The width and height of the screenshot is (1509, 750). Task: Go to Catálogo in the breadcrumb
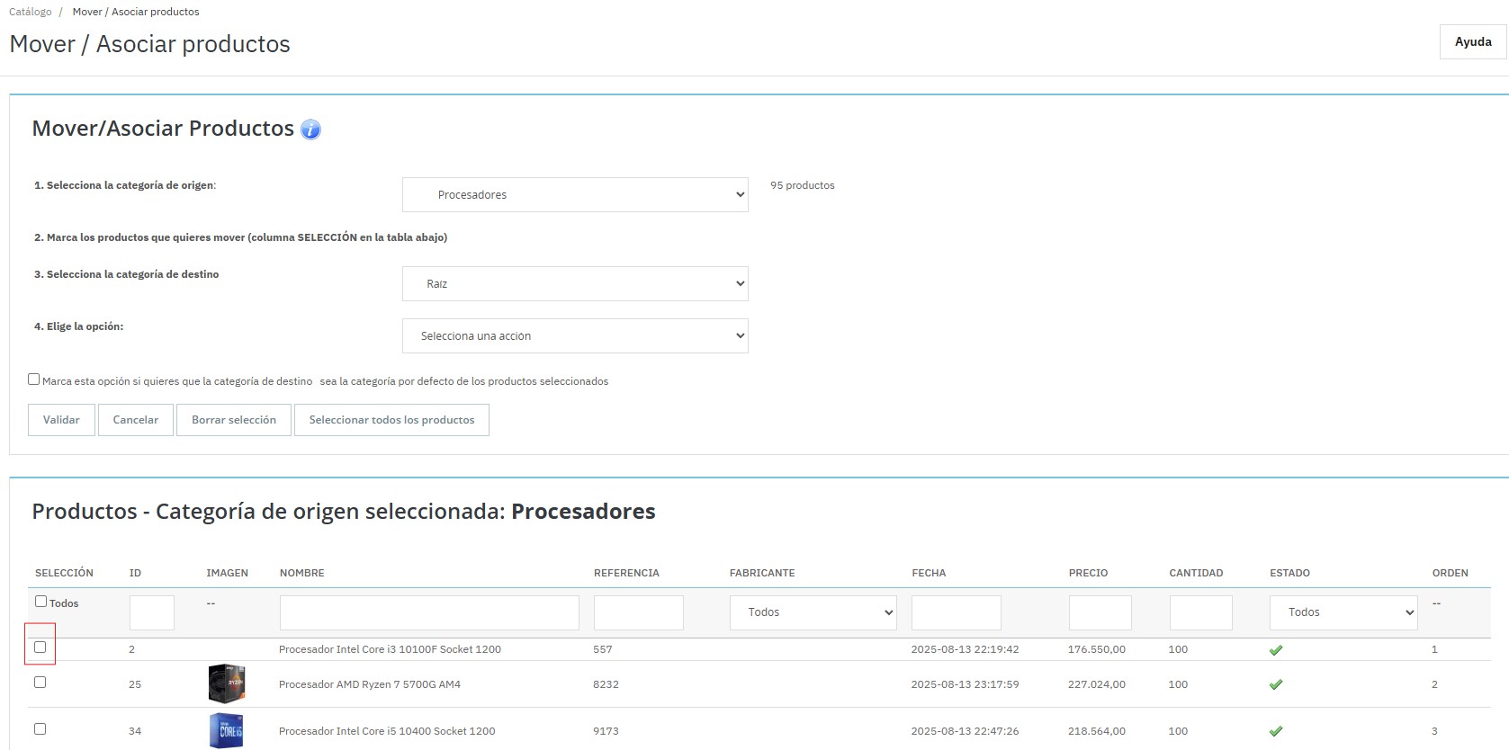click(x=31, y=12)
